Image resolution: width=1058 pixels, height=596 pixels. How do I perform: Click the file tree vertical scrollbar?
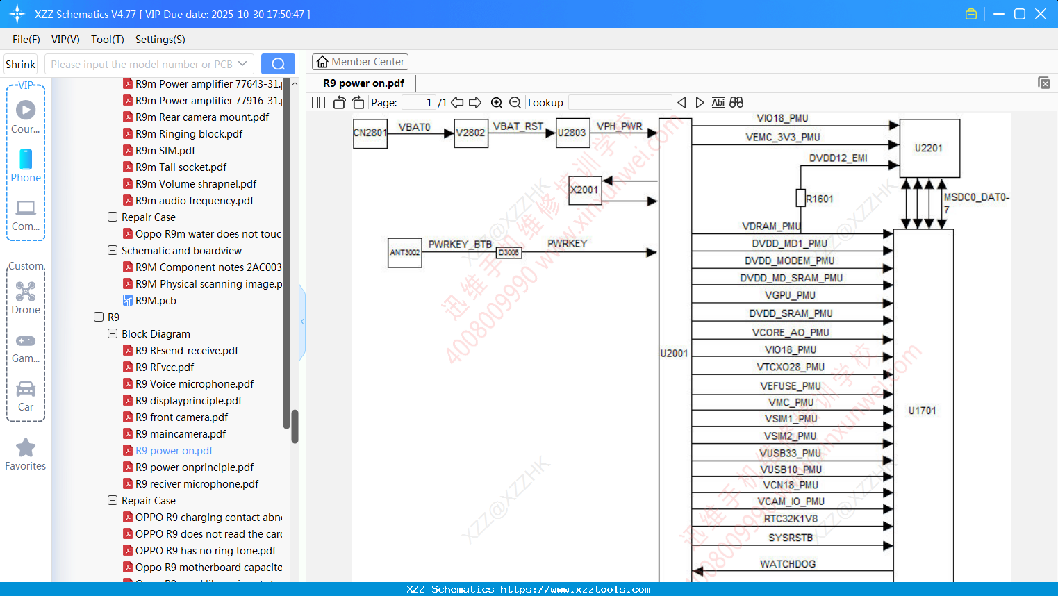coord(295,426)
